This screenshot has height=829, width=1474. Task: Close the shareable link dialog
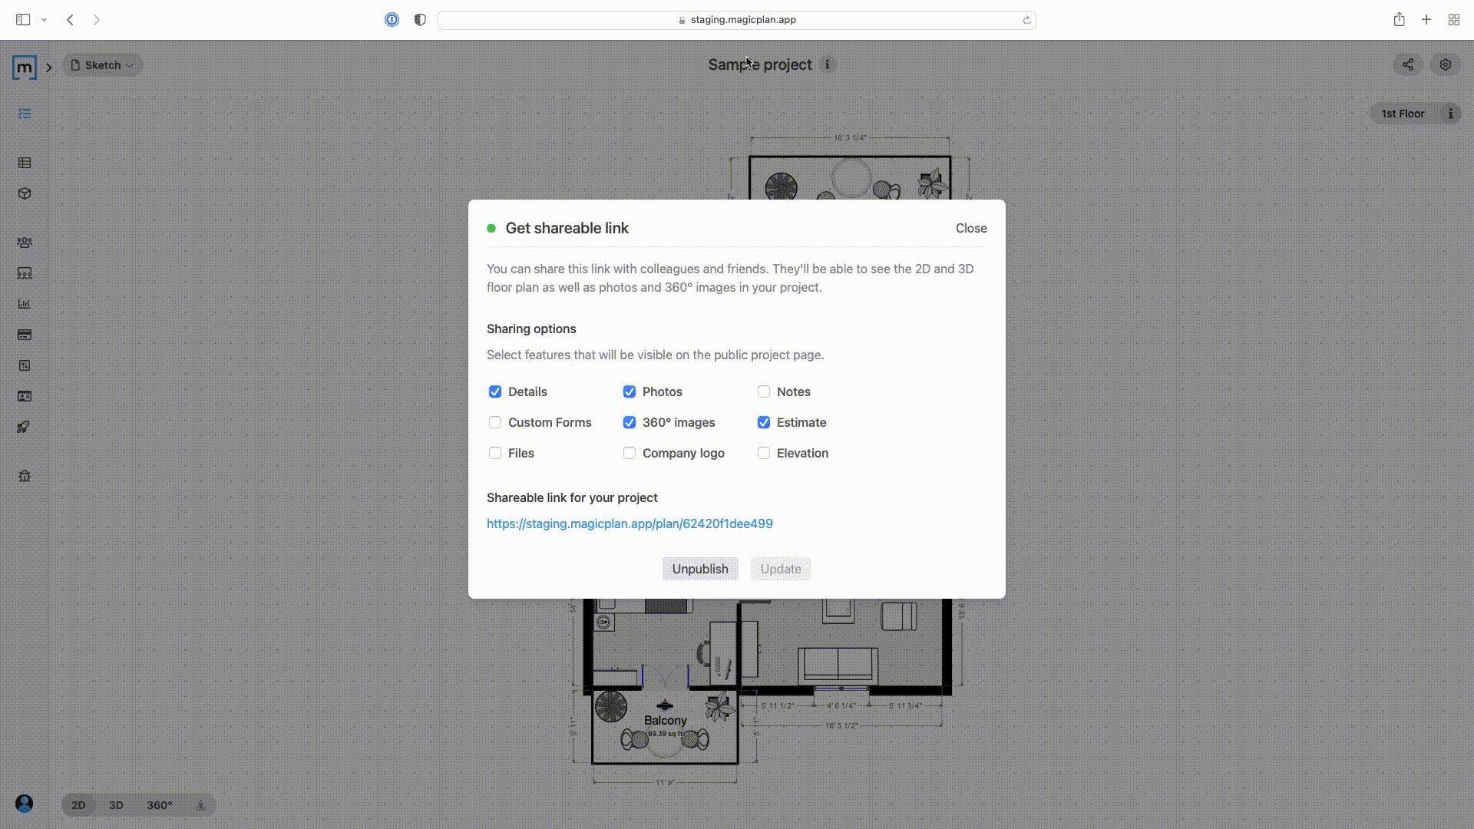click(971, 228)
